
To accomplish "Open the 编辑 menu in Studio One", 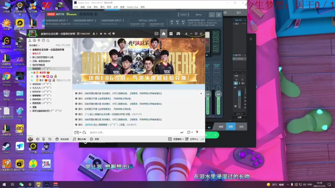I will [x=82, y=7].
